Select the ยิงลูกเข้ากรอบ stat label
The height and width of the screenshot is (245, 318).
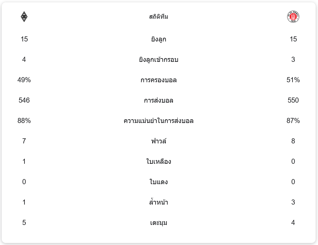click(159, 59)
